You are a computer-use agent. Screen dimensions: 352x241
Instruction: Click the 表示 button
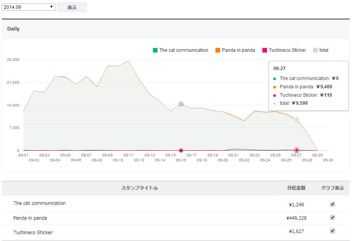(72, 8)
